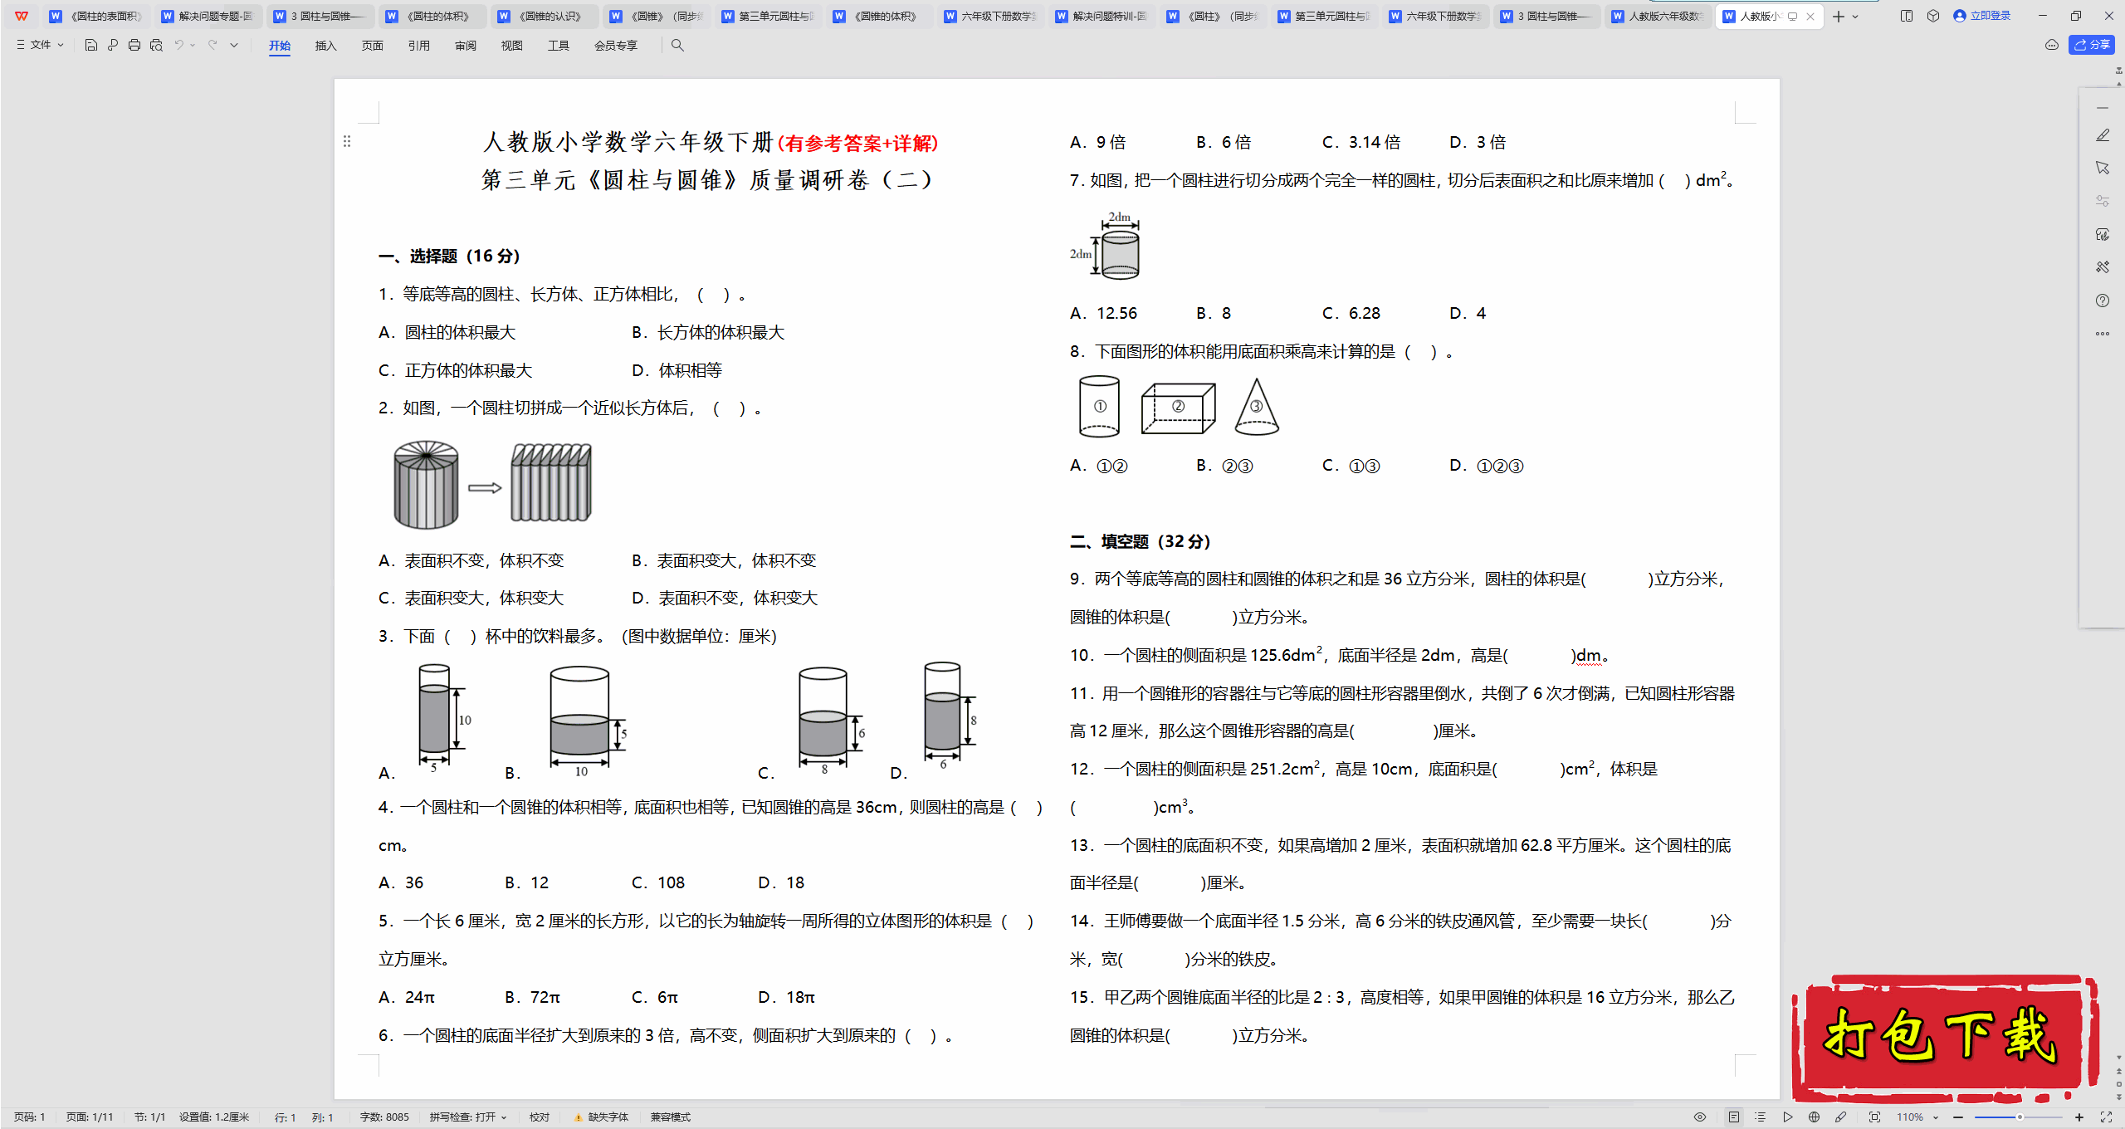Click the 兼容模式 status label
2125x1129 pixels.
point(671,1117)
